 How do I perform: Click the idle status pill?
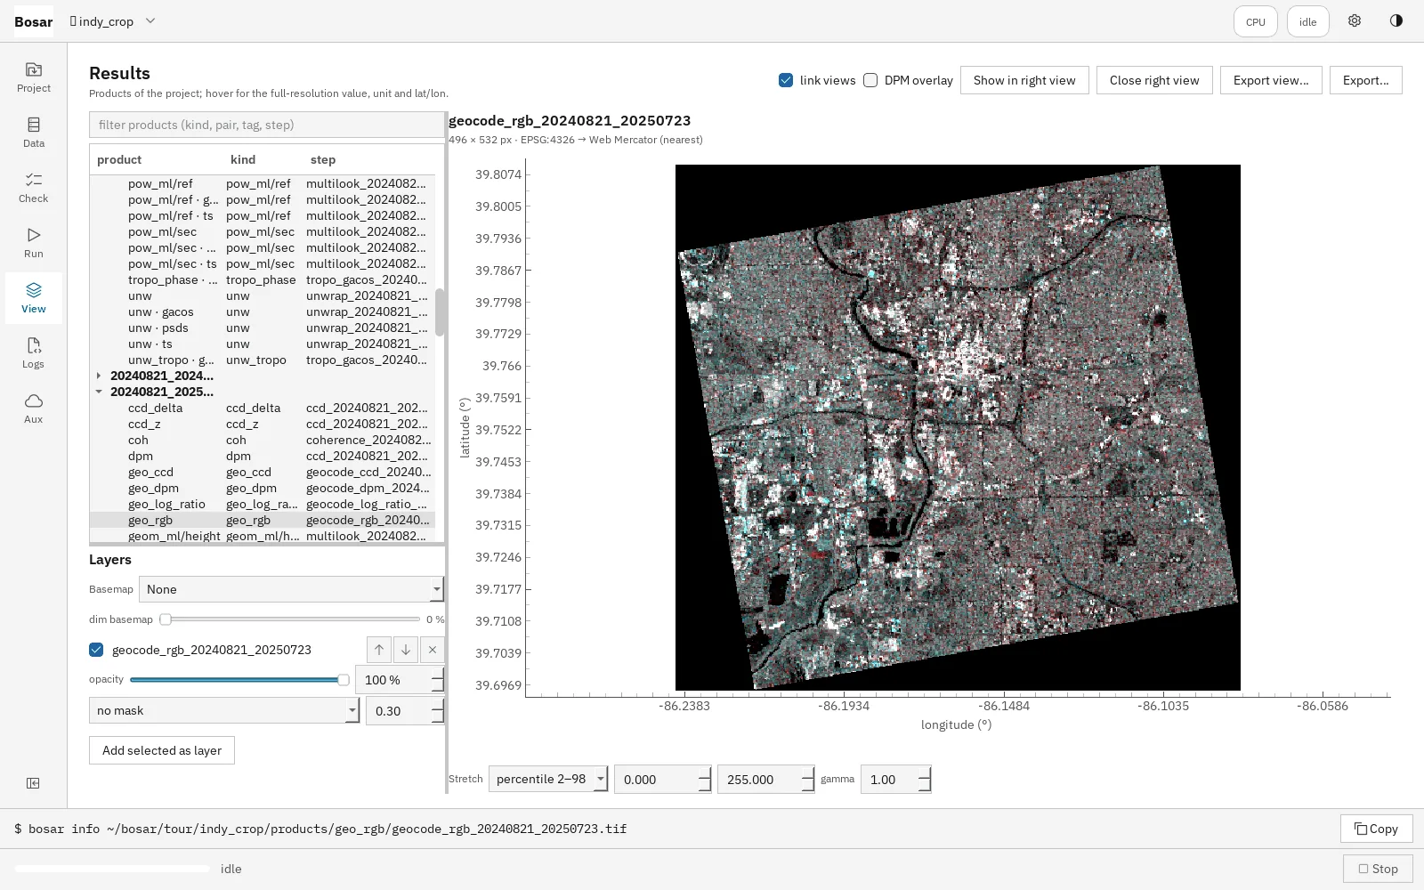pyautogui.click(x=1307, y=22)
